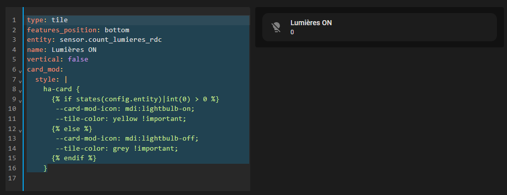Collapse the card_mod block at line 6
This screenshot has height=195, width=507.
click(20, 71)
